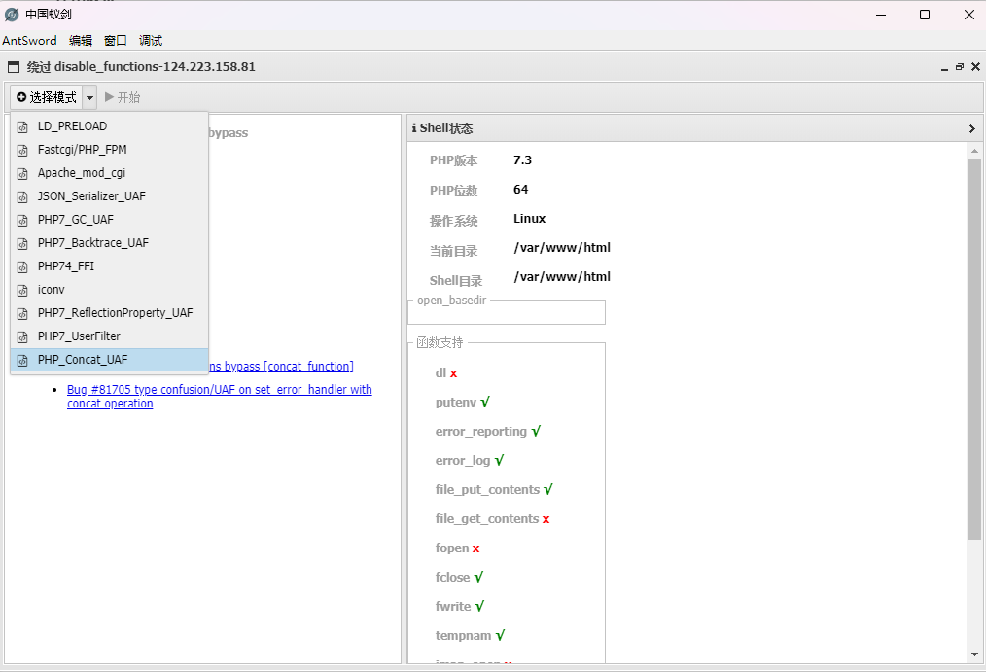
Task: Click the icon beside Apache_mod_cgi
Action: pyautogui.click(x=23, y=173)
